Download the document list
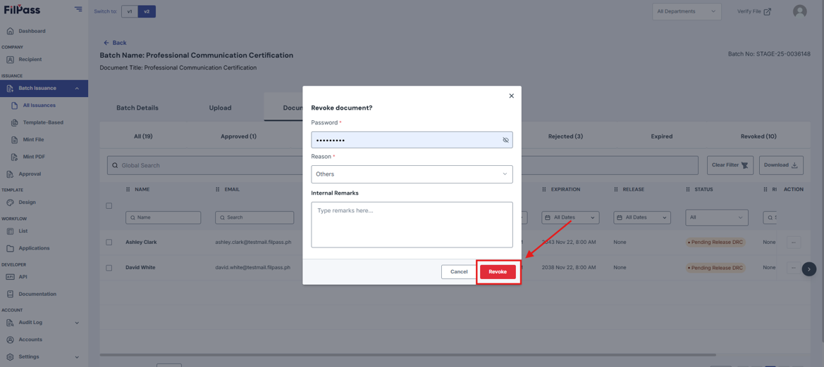 coord(781,165)
